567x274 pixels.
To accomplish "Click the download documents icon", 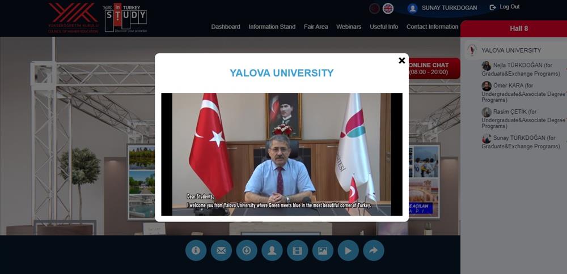I will click(247, 251).
